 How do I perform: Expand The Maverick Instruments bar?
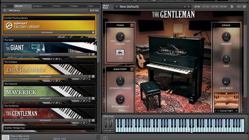click(46, 98)
